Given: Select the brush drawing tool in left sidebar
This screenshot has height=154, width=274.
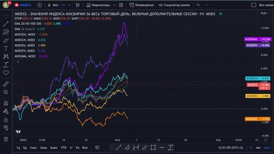Looking at the screenshot, I should (6, 40).
